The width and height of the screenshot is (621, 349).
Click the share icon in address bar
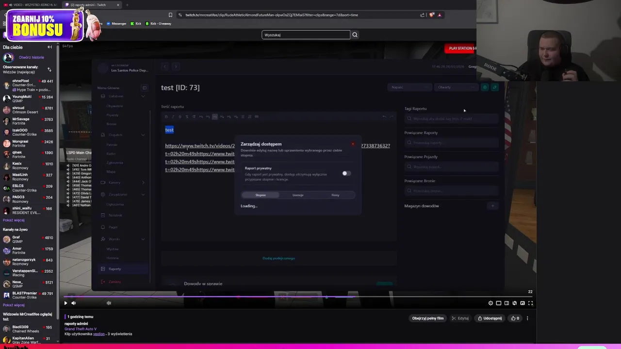coord(422,15)
